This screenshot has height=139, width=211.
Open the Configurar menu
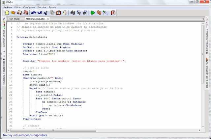pos(29,7)
